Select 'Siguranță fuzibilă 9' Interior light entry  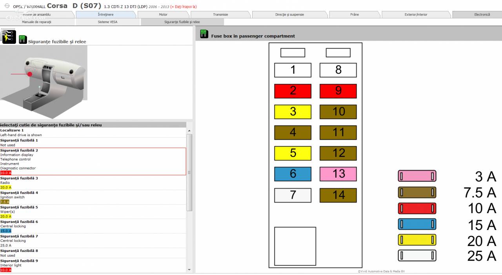point(93,265)
